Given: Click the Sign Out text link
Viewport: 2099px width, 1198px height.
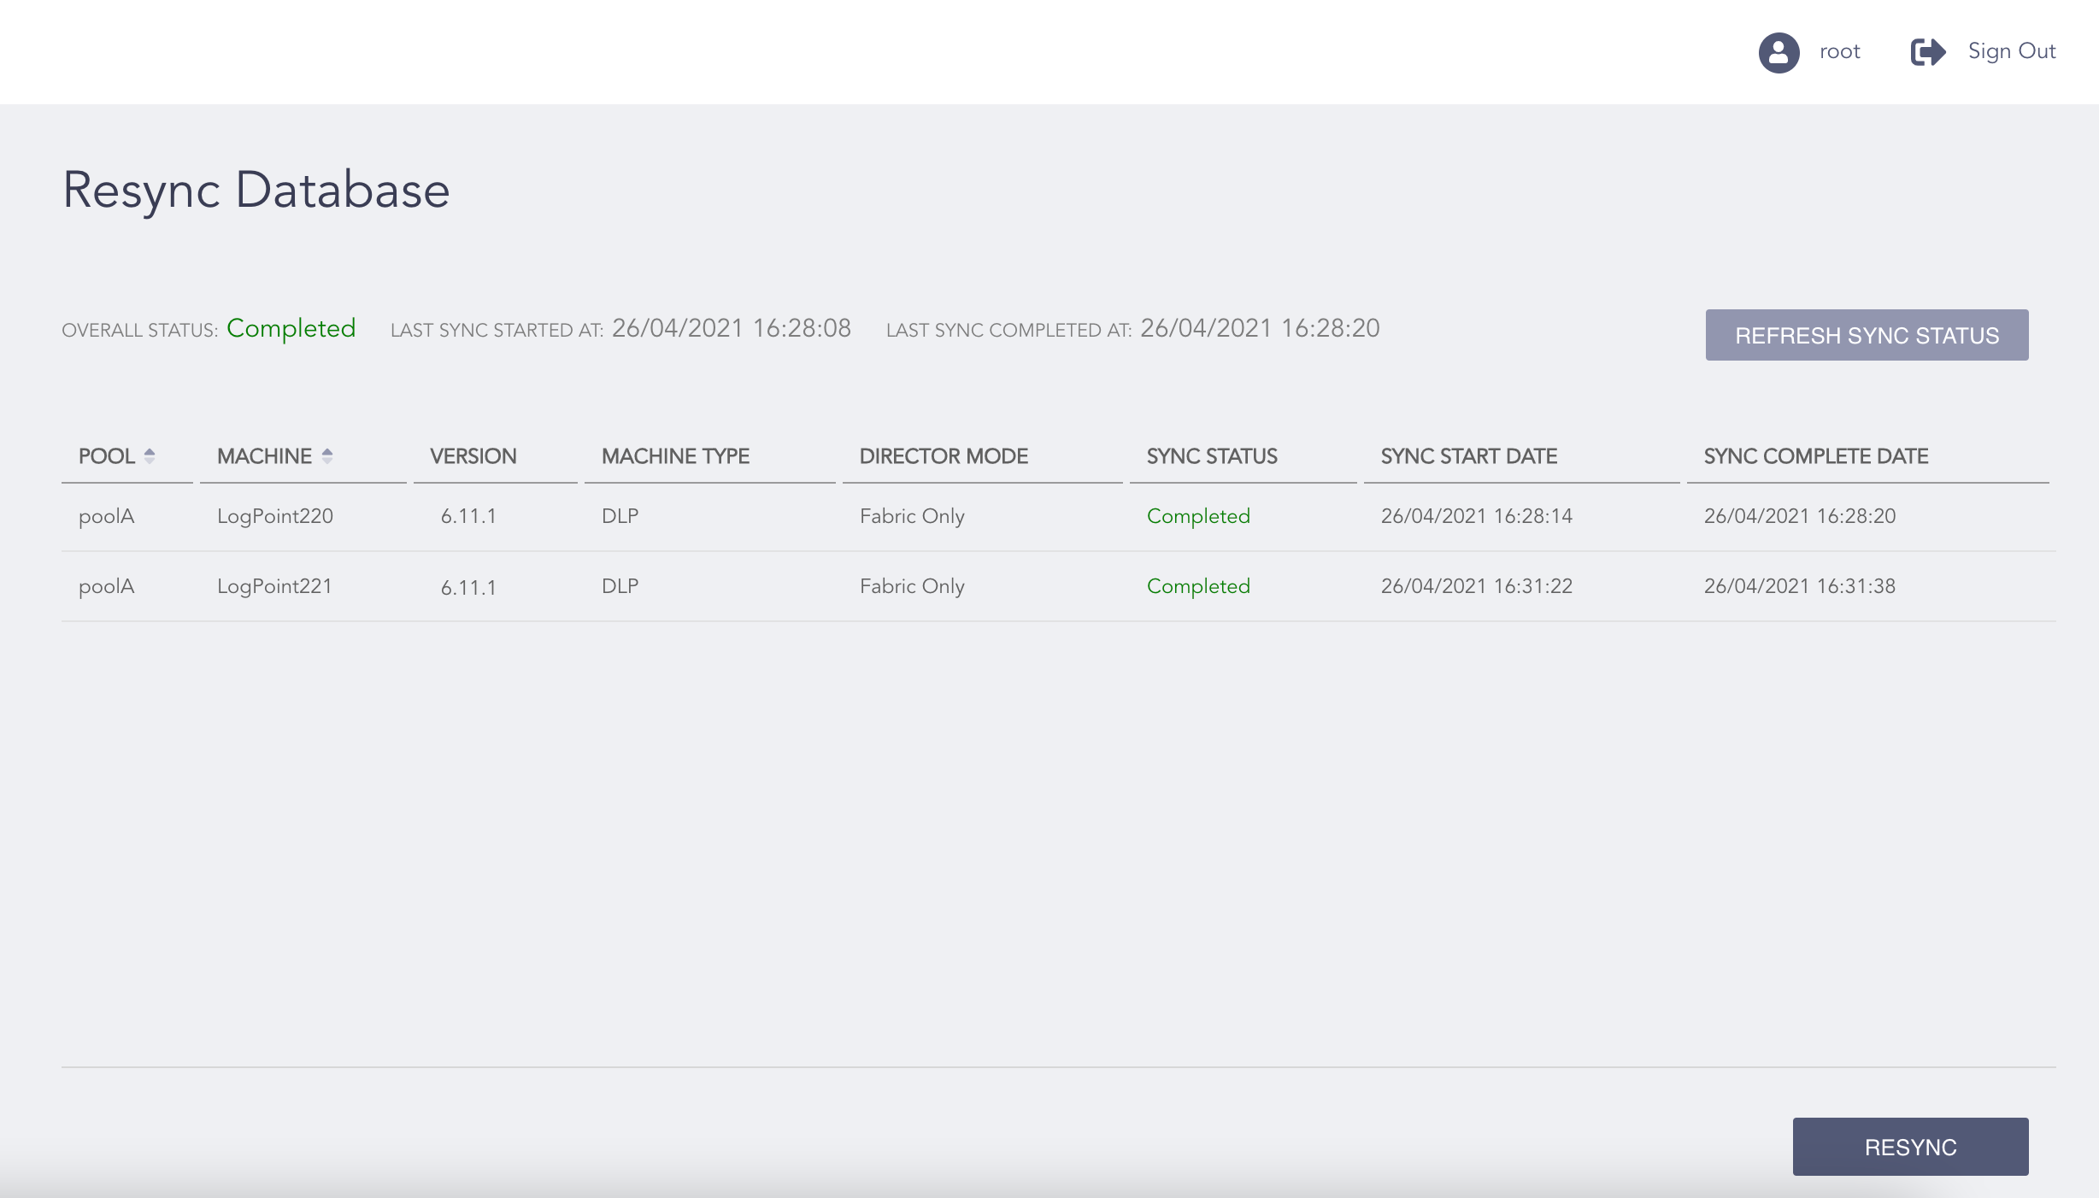Looking at the screenshot, I should click(x=2011, y=51).
